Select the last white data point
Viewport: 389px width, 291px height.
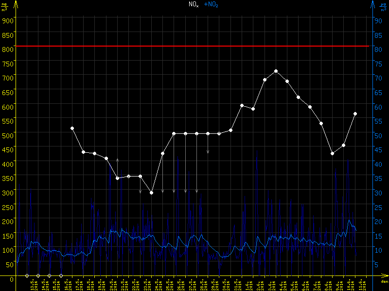click(x=355, y=113)
